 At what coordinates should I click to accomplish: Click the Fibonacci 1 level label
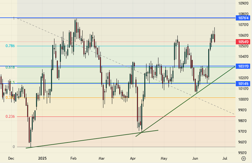[14, 18]
